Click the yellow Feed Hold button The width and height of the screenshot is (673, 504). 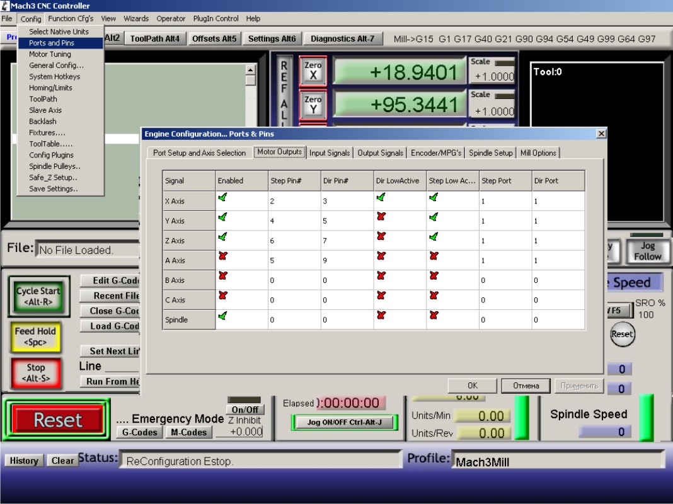click(x=35, y=336)
